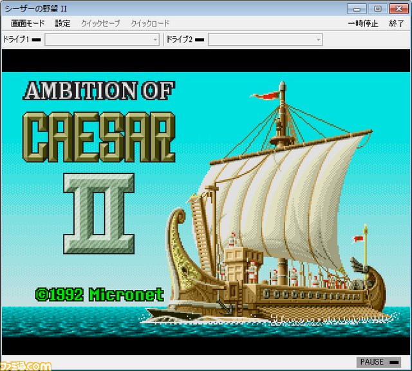Click inside the ドライブ2 combo box field
This screenshot has height=371, width=412.
pyautogui.click(x=265, y=40)
